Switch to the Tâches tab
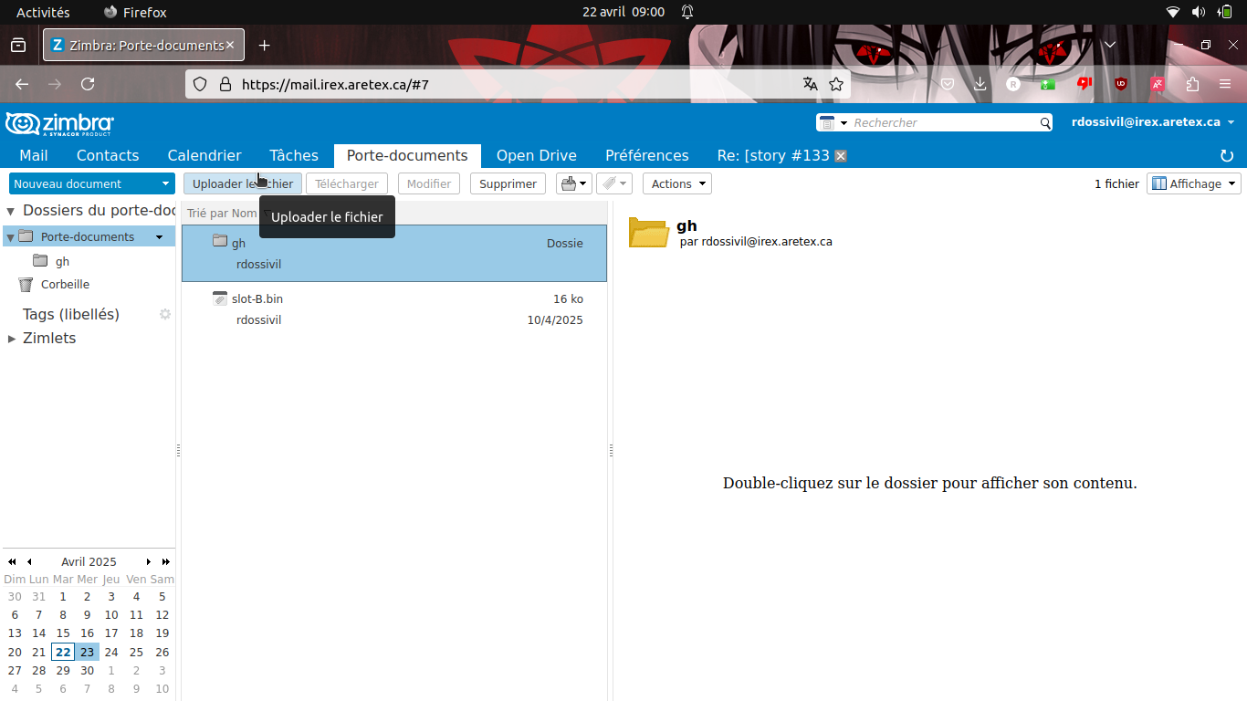1247x701 pixels. pyautogui.click(x=294, y=156)
